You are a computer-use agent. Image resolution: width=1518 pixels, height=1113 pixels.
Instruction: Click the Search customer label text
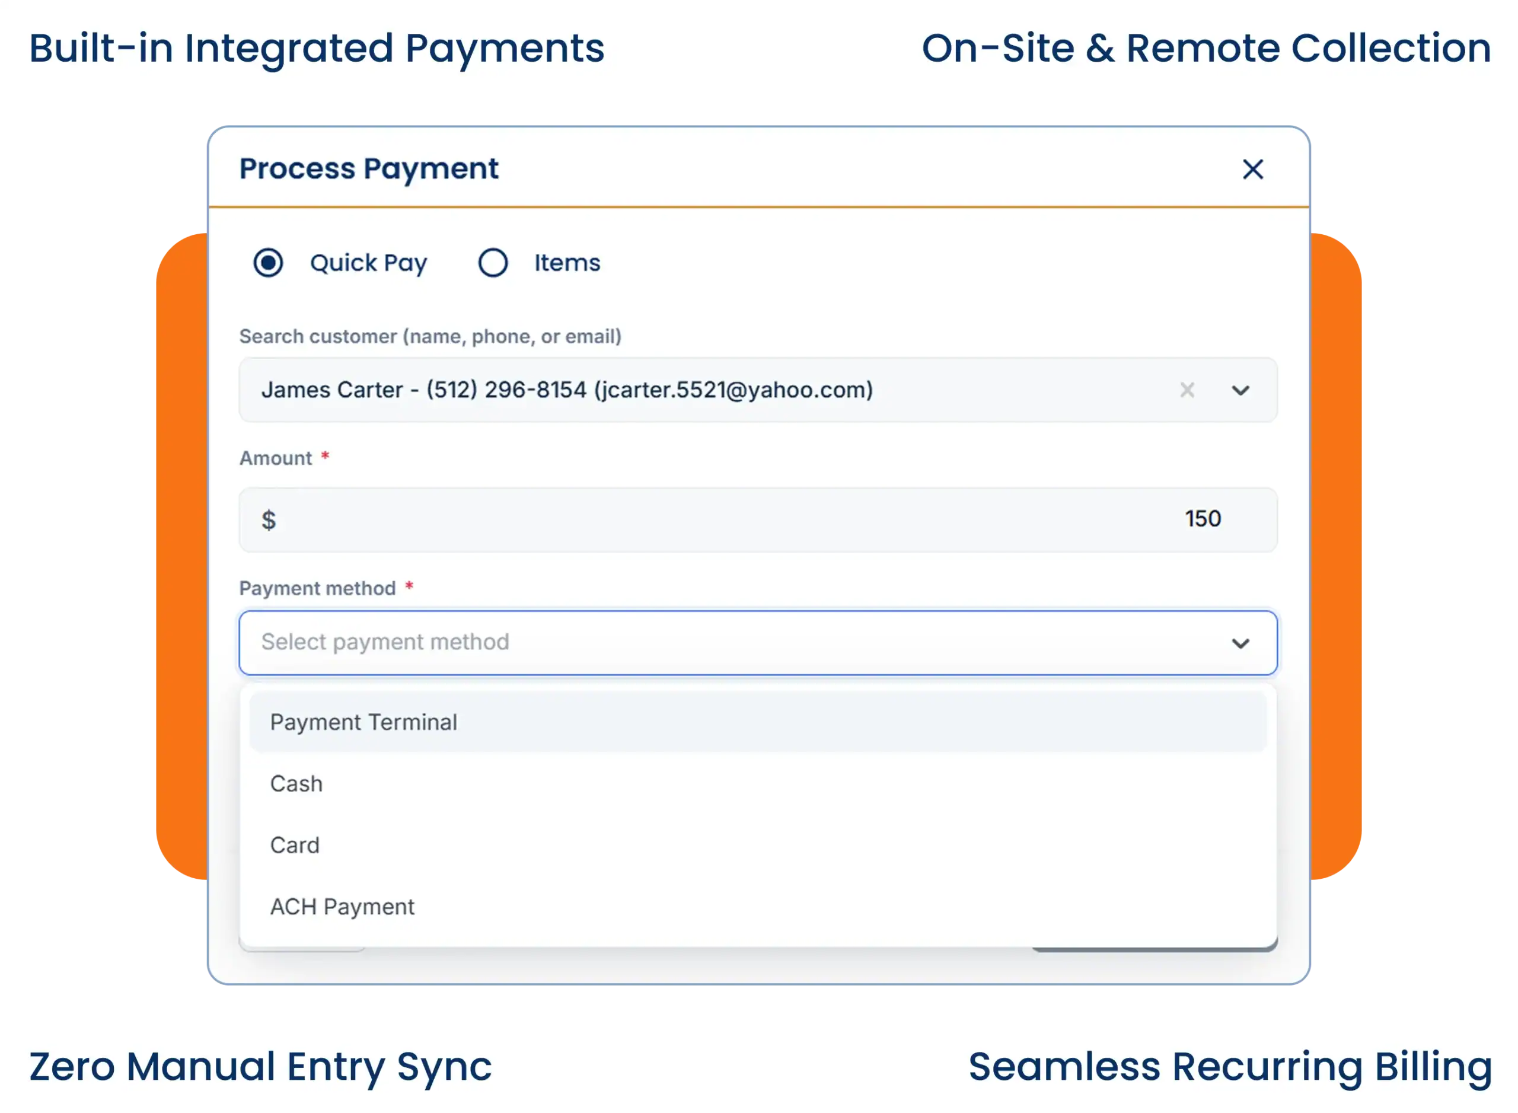pyautogui.click(x=430, y=336)
